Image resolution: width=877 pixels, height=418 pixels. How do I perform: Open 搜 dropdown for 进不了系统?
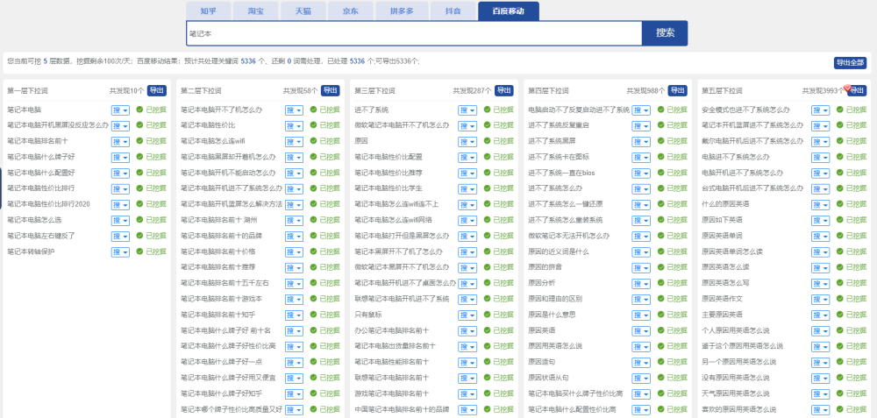pos(467,110)
